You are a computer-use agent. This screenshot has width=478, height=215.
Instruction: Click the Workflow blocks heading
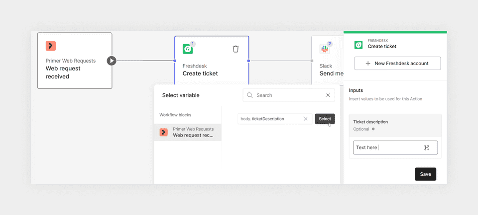pos(175,115)
